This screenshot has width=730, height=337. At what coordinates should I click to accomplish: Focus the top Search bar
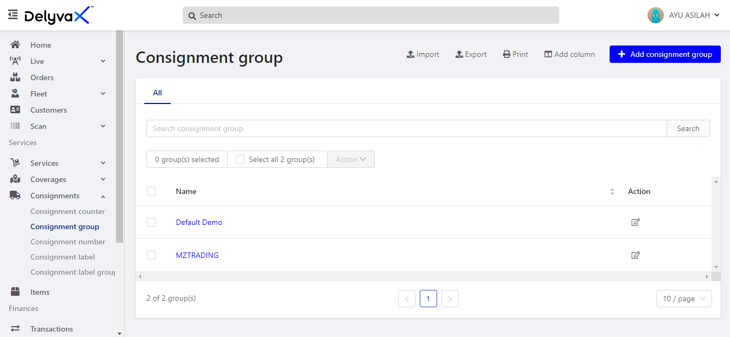[371, 15]
